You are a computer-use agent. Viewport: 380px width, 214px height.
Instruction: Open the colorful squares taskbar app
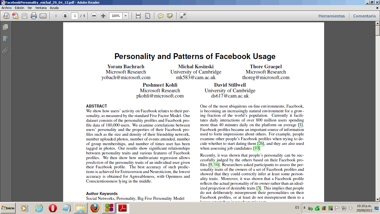(x=109, y=208)
